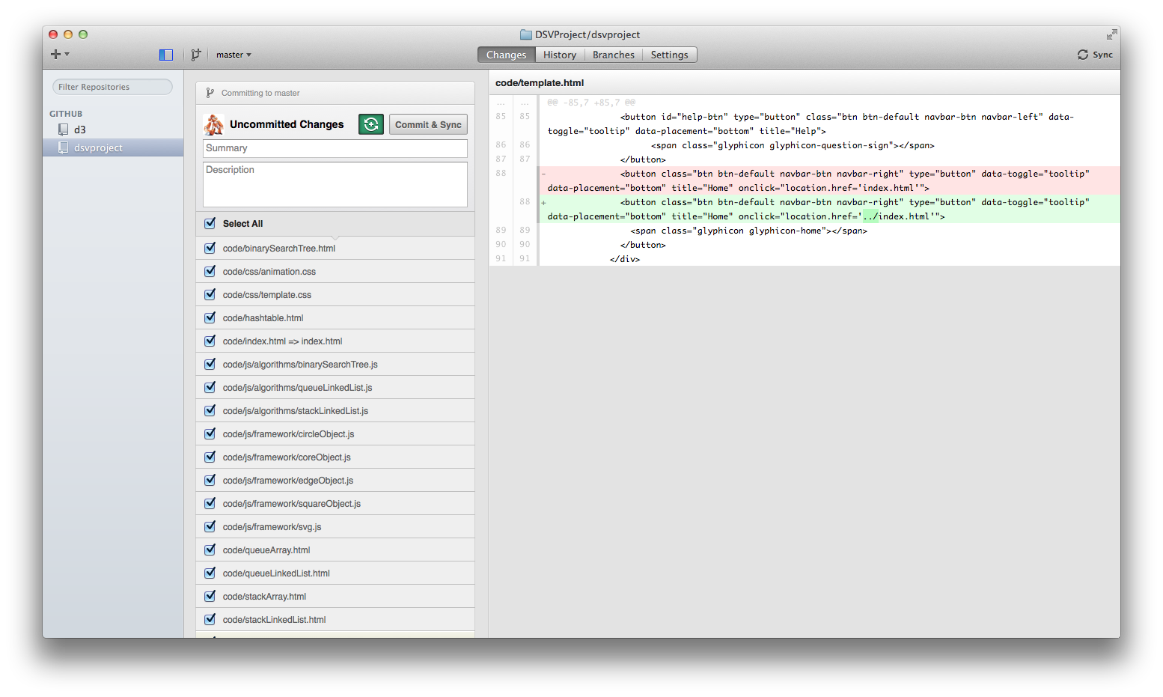Image resolution: width=1163 pixels, height=697 pixels.
Task: Click the green sync-after-commit icon
Action: [371, 124]
